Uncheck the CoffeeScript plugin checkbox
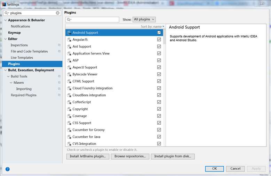This screenshot has width=271, height=176. (159, 102)
